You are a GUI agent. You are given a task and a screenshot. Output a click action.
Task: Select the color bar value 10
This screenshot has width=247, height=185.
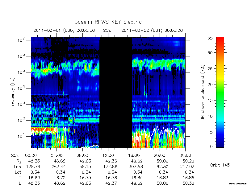pos(210,116)
